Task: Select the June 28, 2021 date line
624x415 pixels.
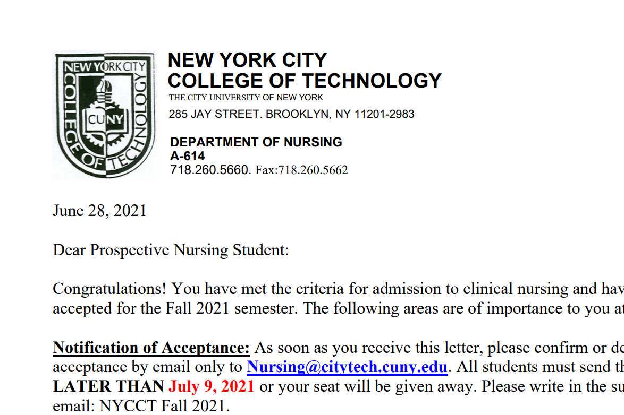Action: [x=99, y=211]
